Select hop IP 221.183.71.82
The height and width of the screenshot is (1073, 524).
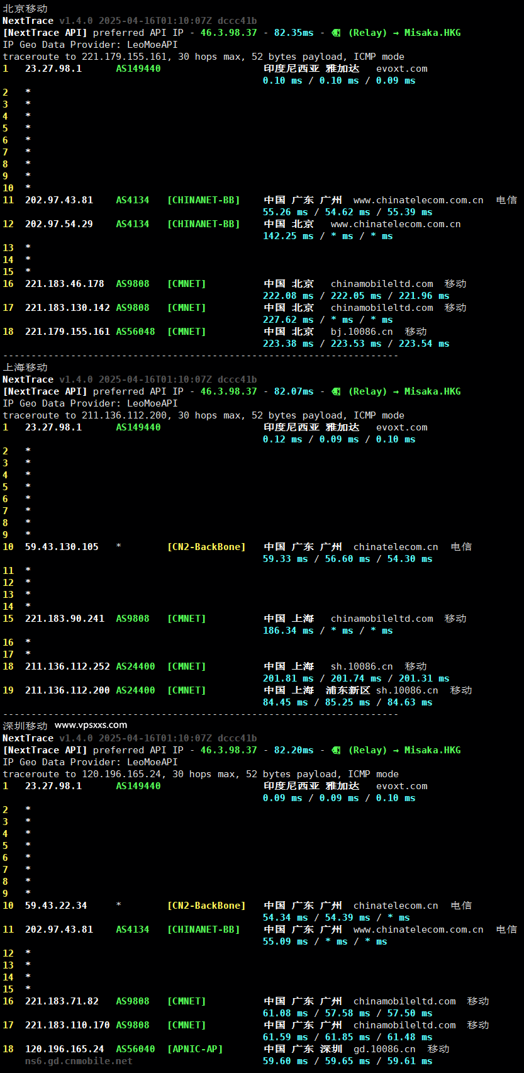coord(62,1001)
